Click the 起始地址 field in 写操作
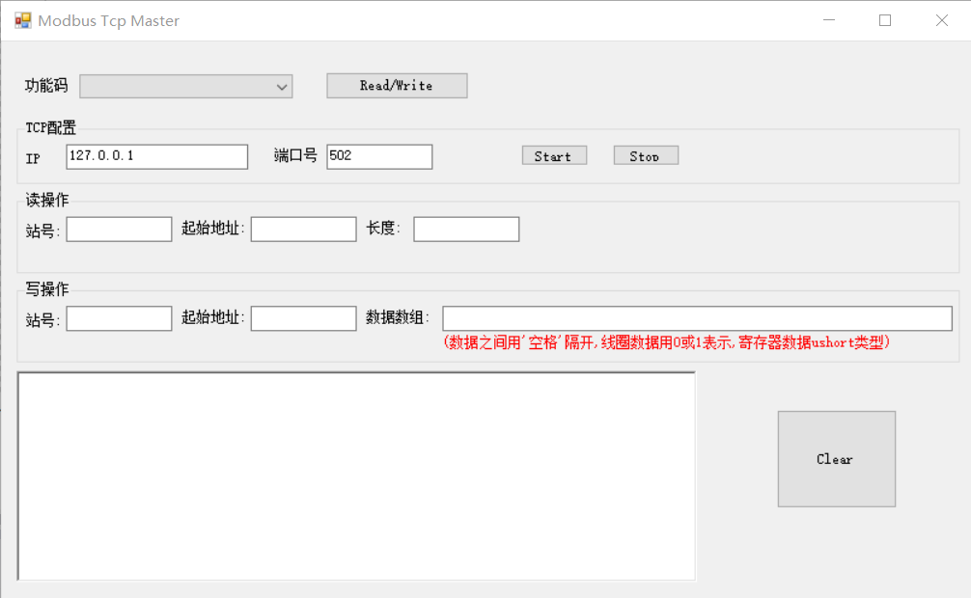This screenshot has width=971, height=598. tap(303, 318)
